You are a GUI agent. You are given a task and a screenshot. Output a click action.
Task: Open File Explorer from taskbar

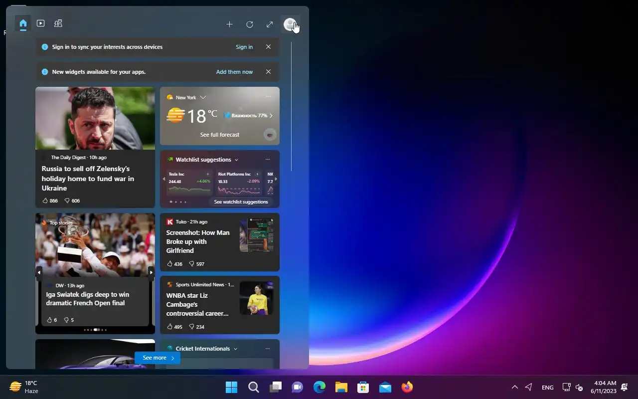point(341,387)
